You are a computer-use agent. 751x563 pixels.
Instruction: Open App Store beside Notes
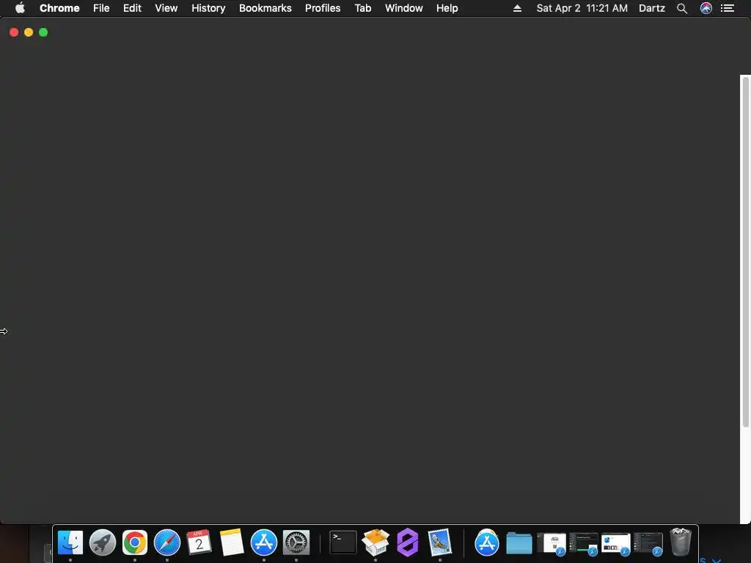click(264, 543)
